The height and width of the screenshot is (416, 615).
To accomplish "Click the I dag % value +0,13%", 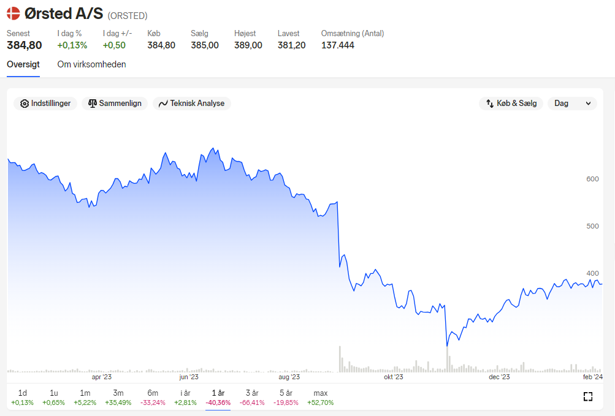I will 72,45.
